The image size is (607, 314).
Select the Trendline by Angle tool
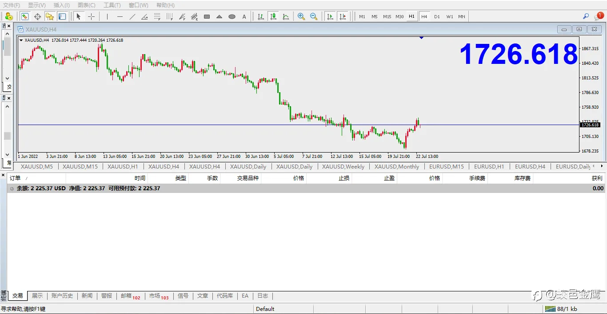(144, 16)
